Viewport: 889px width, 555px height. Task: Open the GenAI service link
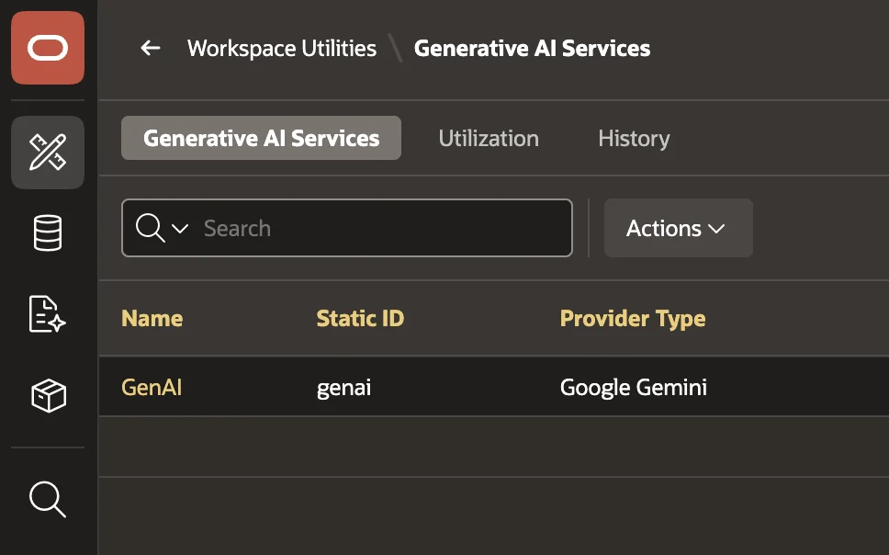[x=152, y=388]
